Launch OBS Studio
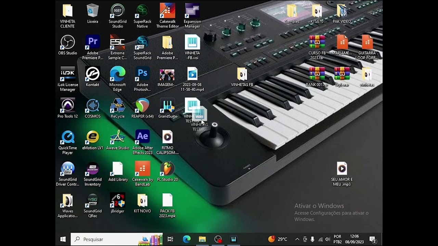Image resolution: width=438 pixels, height=246 pixels. click(67, 45)
